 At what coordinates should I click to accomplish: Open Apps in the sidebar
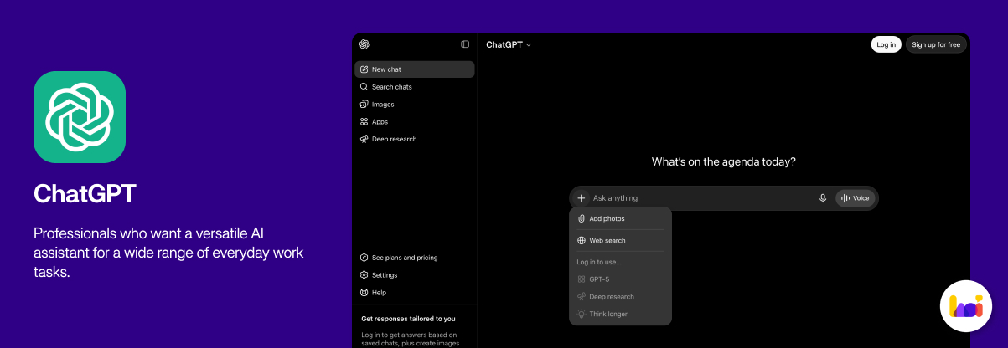415,122
